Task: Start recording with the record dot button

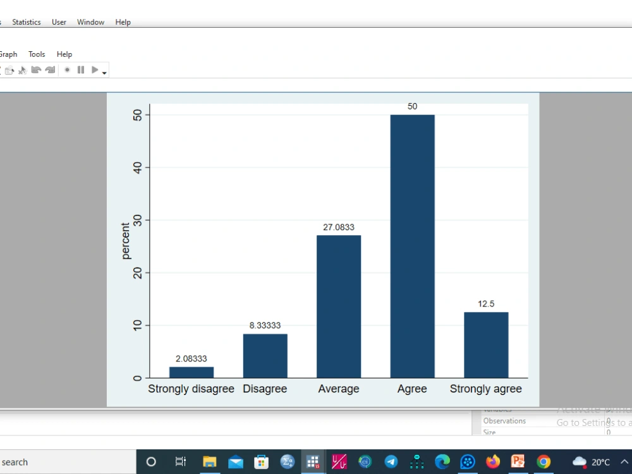Action: click(68, 70)
